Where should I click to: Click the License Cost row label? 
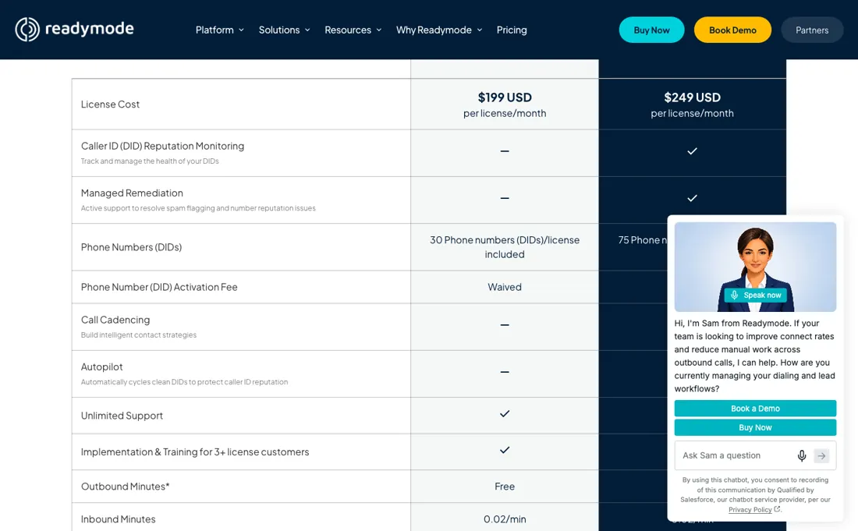pos(110,104)
